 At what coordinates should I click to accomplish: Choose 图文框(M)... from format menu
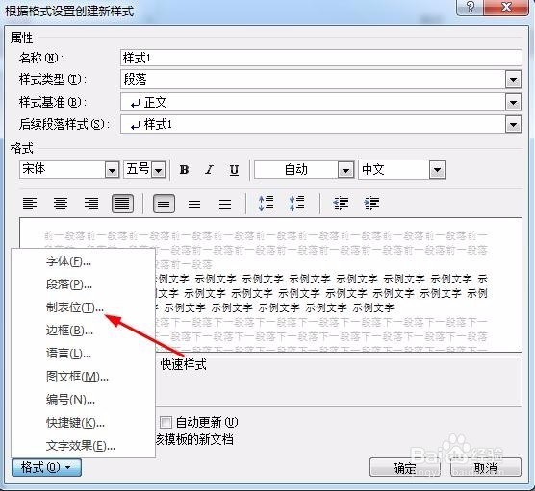(84, 377)
